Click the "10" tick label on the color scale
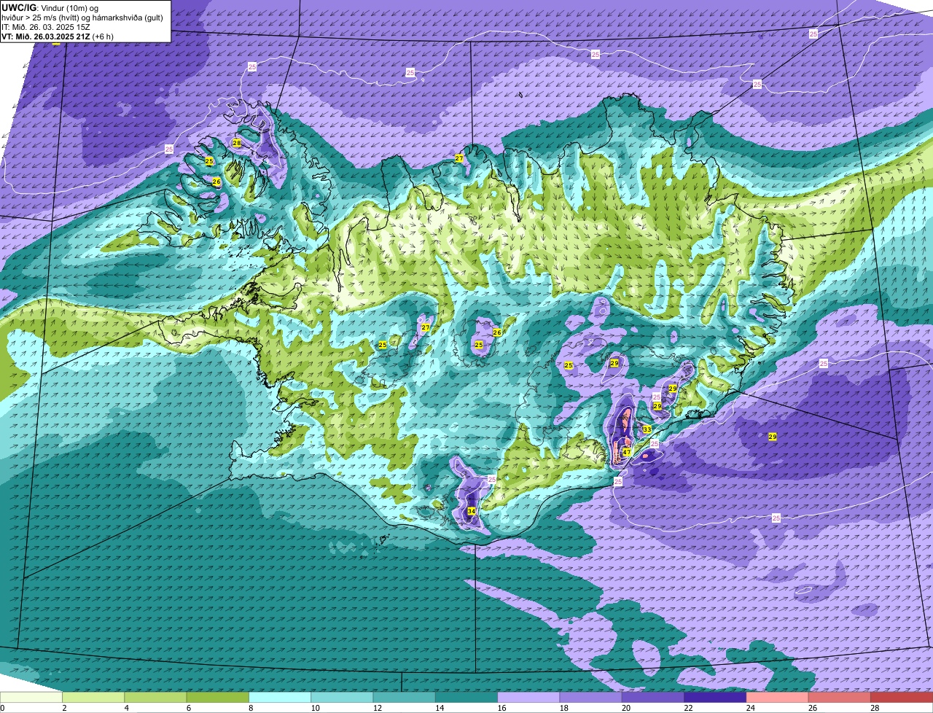933x713 pixels. tap(315, 708)
